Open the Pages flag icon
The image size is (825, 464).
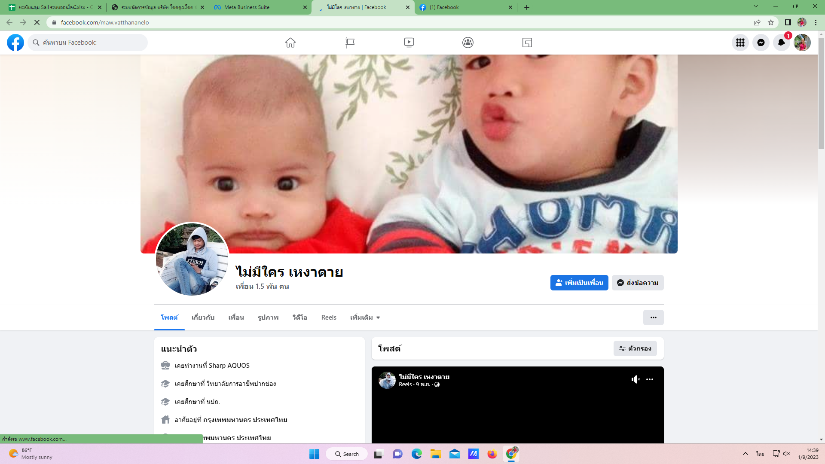[x=350, y=43]
